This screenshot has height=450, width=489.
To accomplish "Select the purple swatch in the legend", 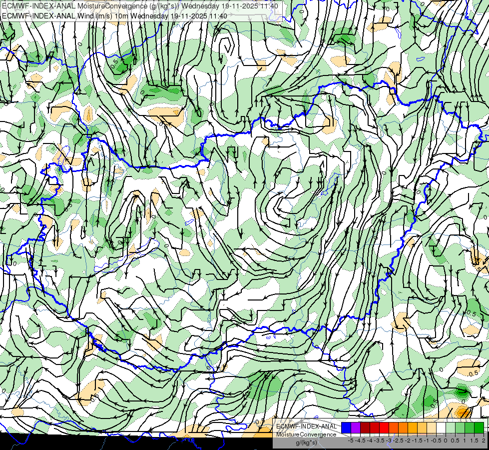I will (x=356, y=427).
